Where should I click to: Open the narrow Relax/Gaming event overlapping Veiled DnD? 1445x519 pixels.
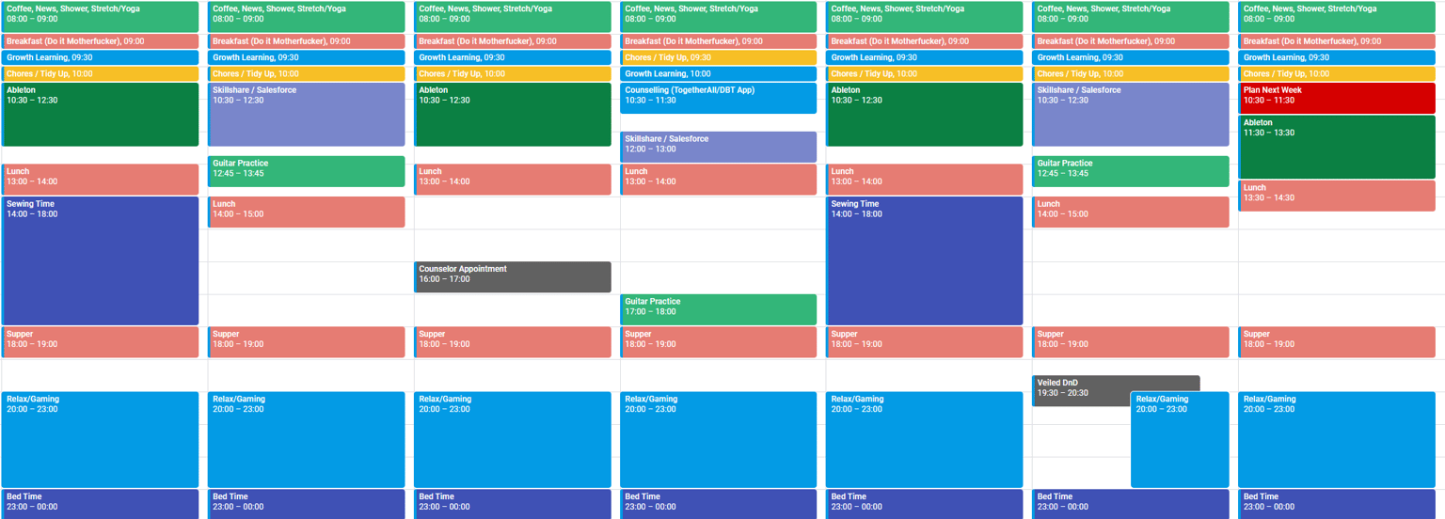[x=1180, y=440]
